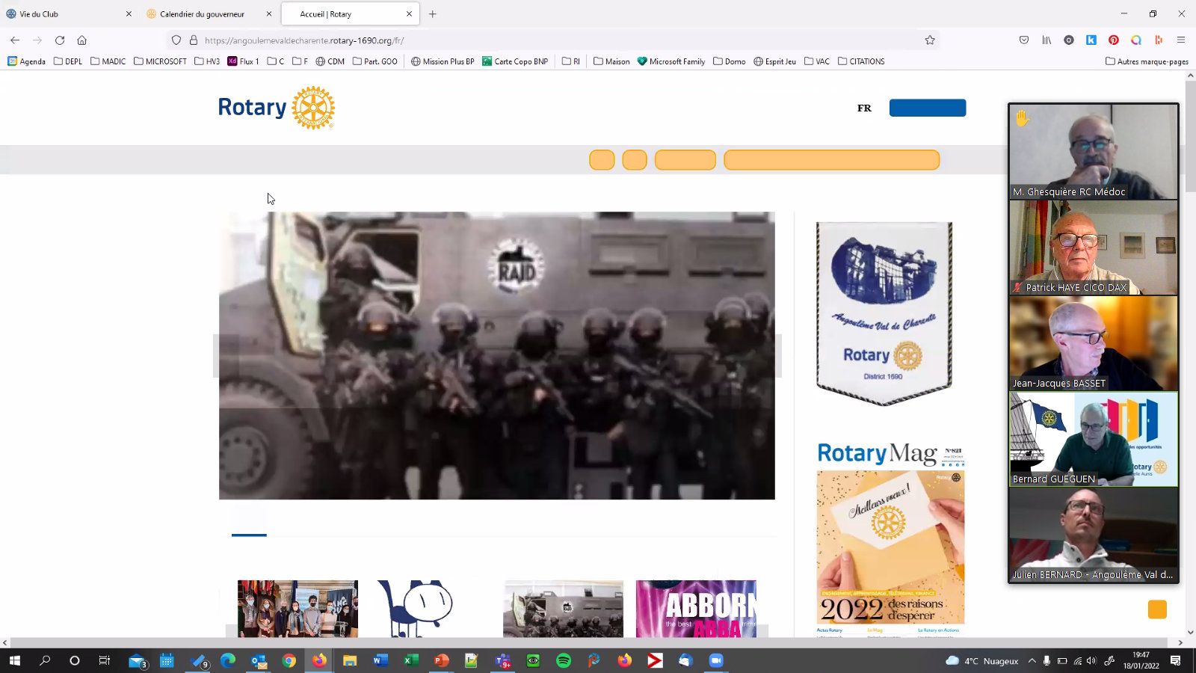
Task: Open the MADIC bookmarks folder
Action: pos(108,61)
